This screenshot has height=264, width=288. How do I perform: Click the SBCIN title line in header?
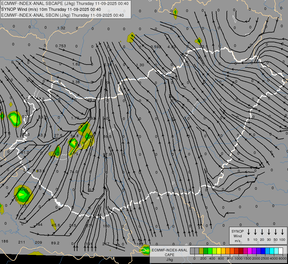pyautogui.click(x=62, y=15)
